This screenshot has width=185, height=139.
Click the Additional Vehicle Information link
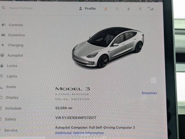[80, 133]
